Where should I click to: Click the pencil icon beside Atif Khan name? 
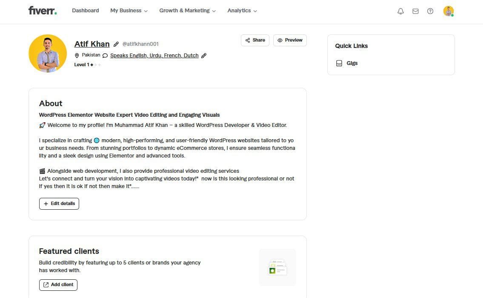(x=116, y=44)
